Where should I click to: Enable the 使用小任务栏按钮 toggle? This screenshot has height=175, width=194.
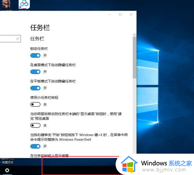35,104
